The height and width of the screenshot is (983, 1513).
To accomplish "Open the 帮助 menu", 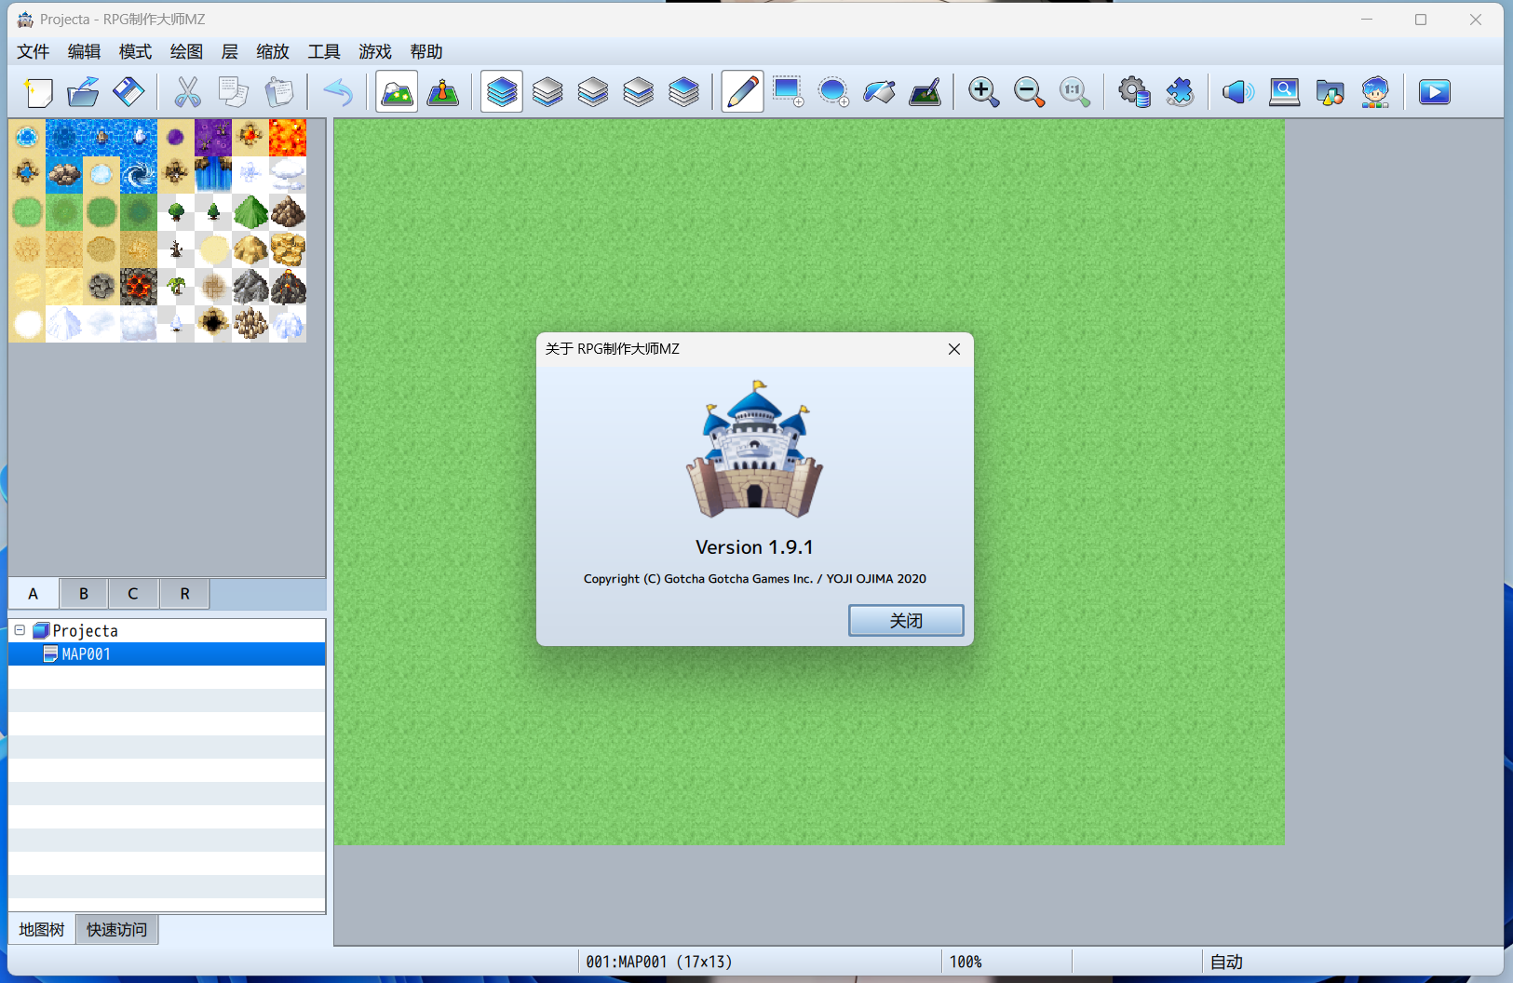I will pyautogui.click(x=427, y=52).
